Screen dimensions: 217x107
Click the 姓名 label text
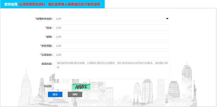point(49,28)
